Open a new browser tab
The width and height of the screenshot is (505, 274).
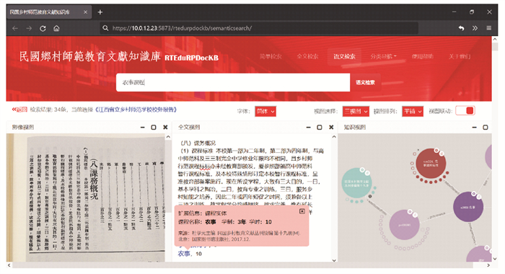(x=100, y=12)
